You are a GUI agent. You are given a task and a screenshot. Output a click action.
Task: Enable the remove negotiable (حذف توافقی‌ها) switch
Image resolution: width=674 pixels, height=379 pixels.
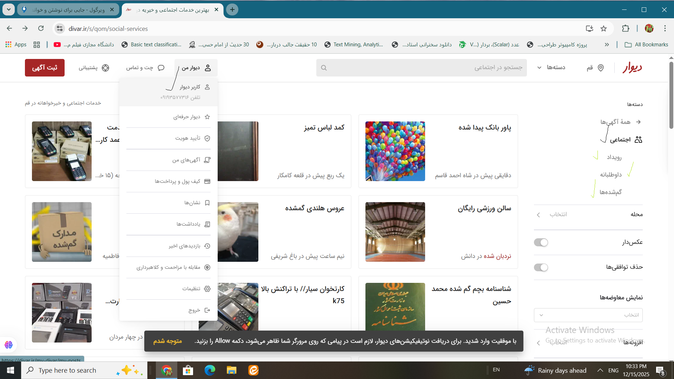(x=541, y=267)
